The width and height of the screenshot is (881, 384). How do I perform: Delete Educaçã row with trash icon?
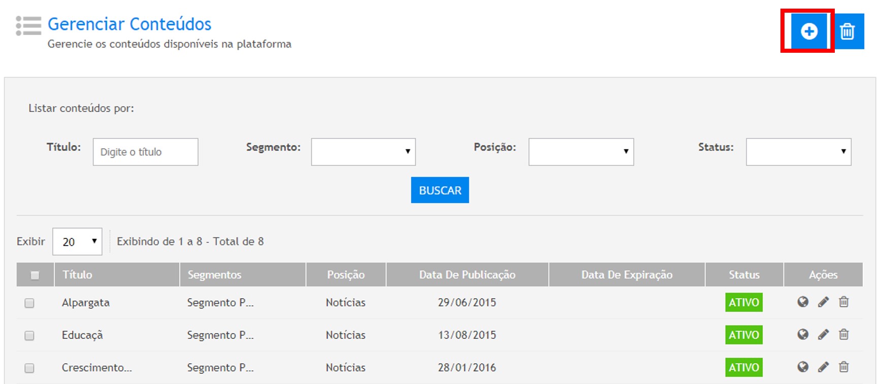pyautogui.click(x=843, y=335)
